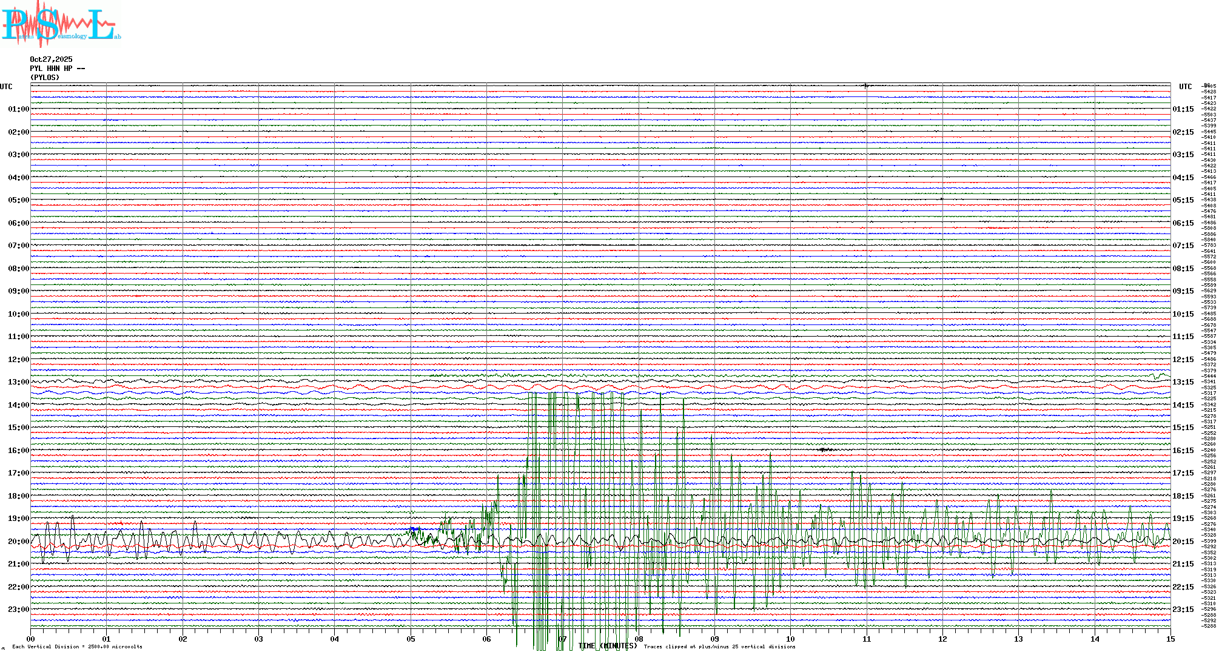Click the 23:15 label on right axis

(1183, 610)
